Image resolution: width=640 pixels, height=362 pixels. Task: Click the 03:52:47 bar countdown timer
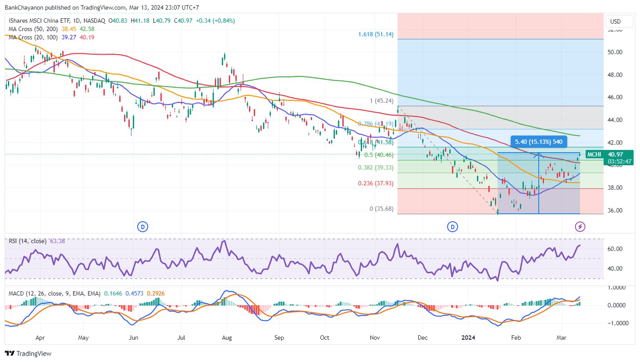[619, 161]
